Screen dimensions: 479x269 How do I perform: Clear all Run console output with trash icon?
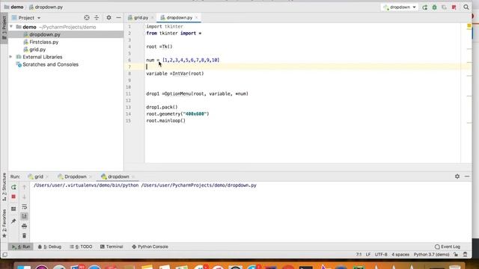25,236
